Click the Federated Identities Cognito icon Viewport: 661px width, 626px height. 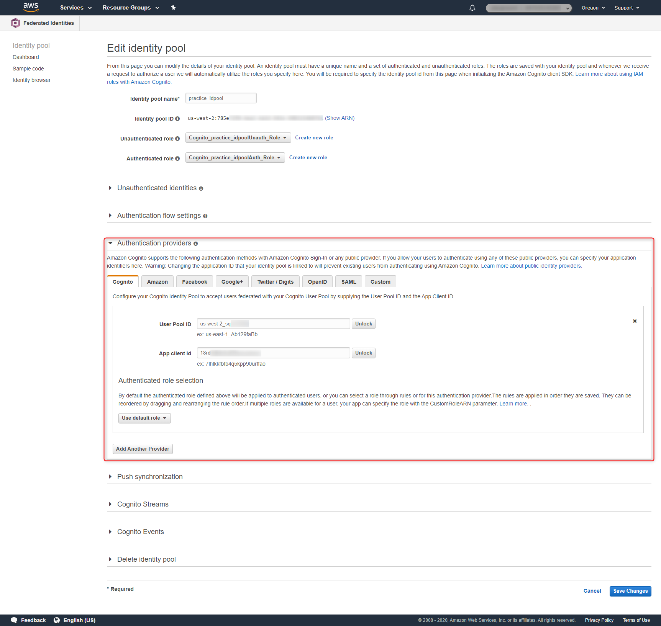coord(15,23)
